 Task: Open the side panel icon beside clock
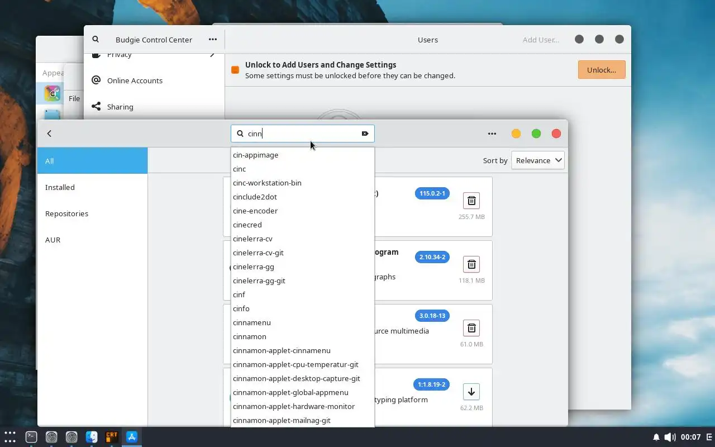(709, 437)
